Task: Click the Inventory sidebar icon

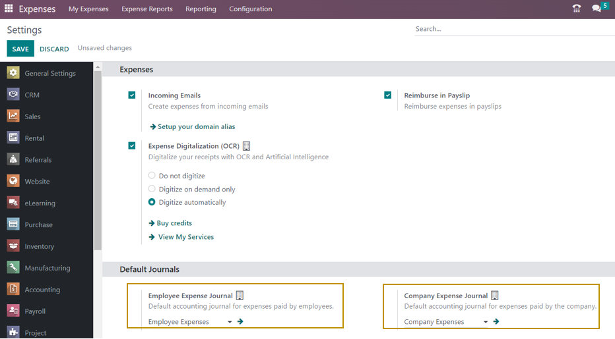Action: [13, 246]
